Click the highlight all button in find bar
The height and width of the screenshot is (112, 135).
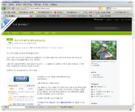[51, 107]
